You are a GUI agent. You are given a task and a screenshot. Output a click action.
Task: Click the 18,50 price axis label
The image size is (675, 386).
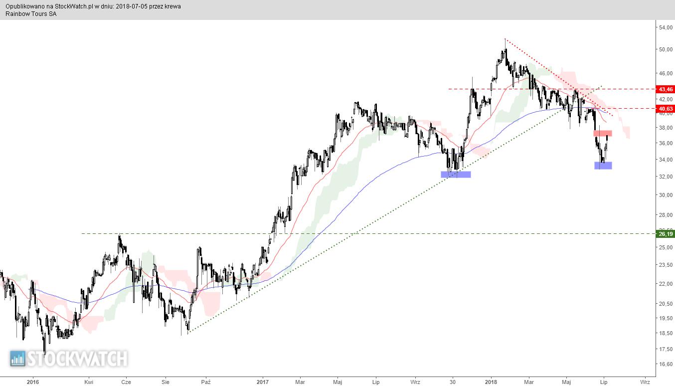click(666, 334)
